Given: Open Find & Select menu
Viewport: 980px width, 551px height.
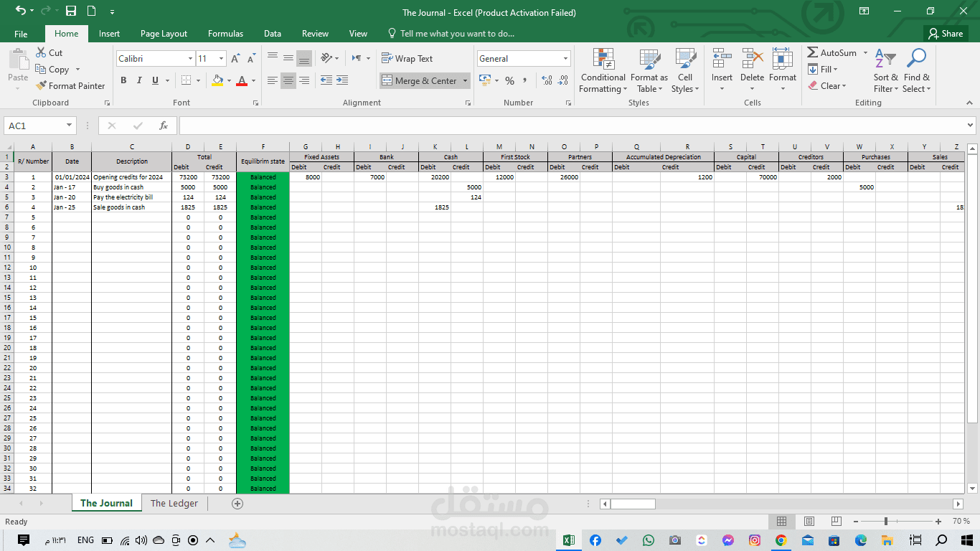Looking at the screenshot, I should (917, 70).
